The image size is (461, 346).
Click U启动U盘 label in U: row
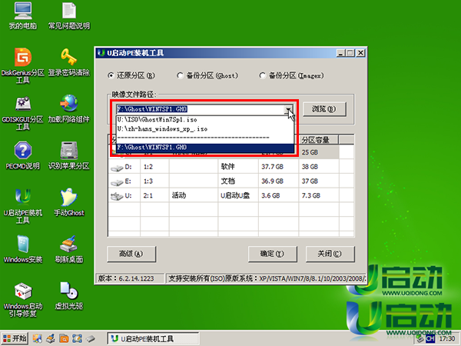[x=238, y=195]
